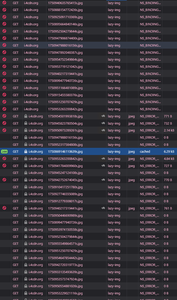Screen dimensions: 177x300
Task: Click the 761 B size cell
Action: 168,208
